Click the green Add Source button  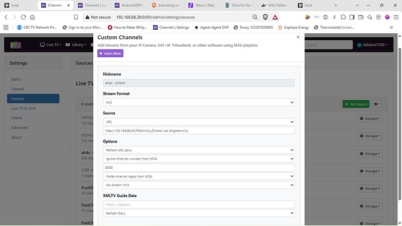pos(356,104)
